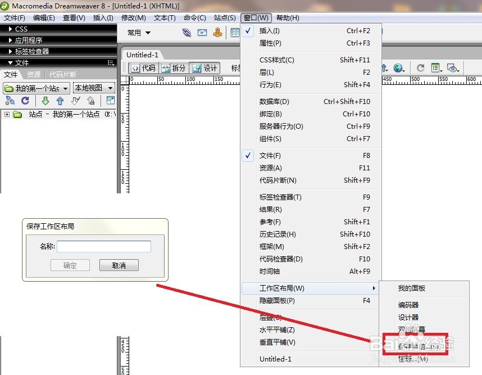Image resolution: width=482 pixels, height=375 pixels.
Task: Close the open 窗口(W) menu
Action: point(256,18)
